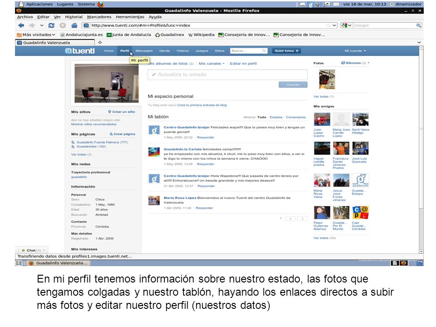Open María Rosa López avatar thumbnail
Image resolution: width=436 pixels, height=327 pixels.
pyautogui.click(x=154, y=200)
